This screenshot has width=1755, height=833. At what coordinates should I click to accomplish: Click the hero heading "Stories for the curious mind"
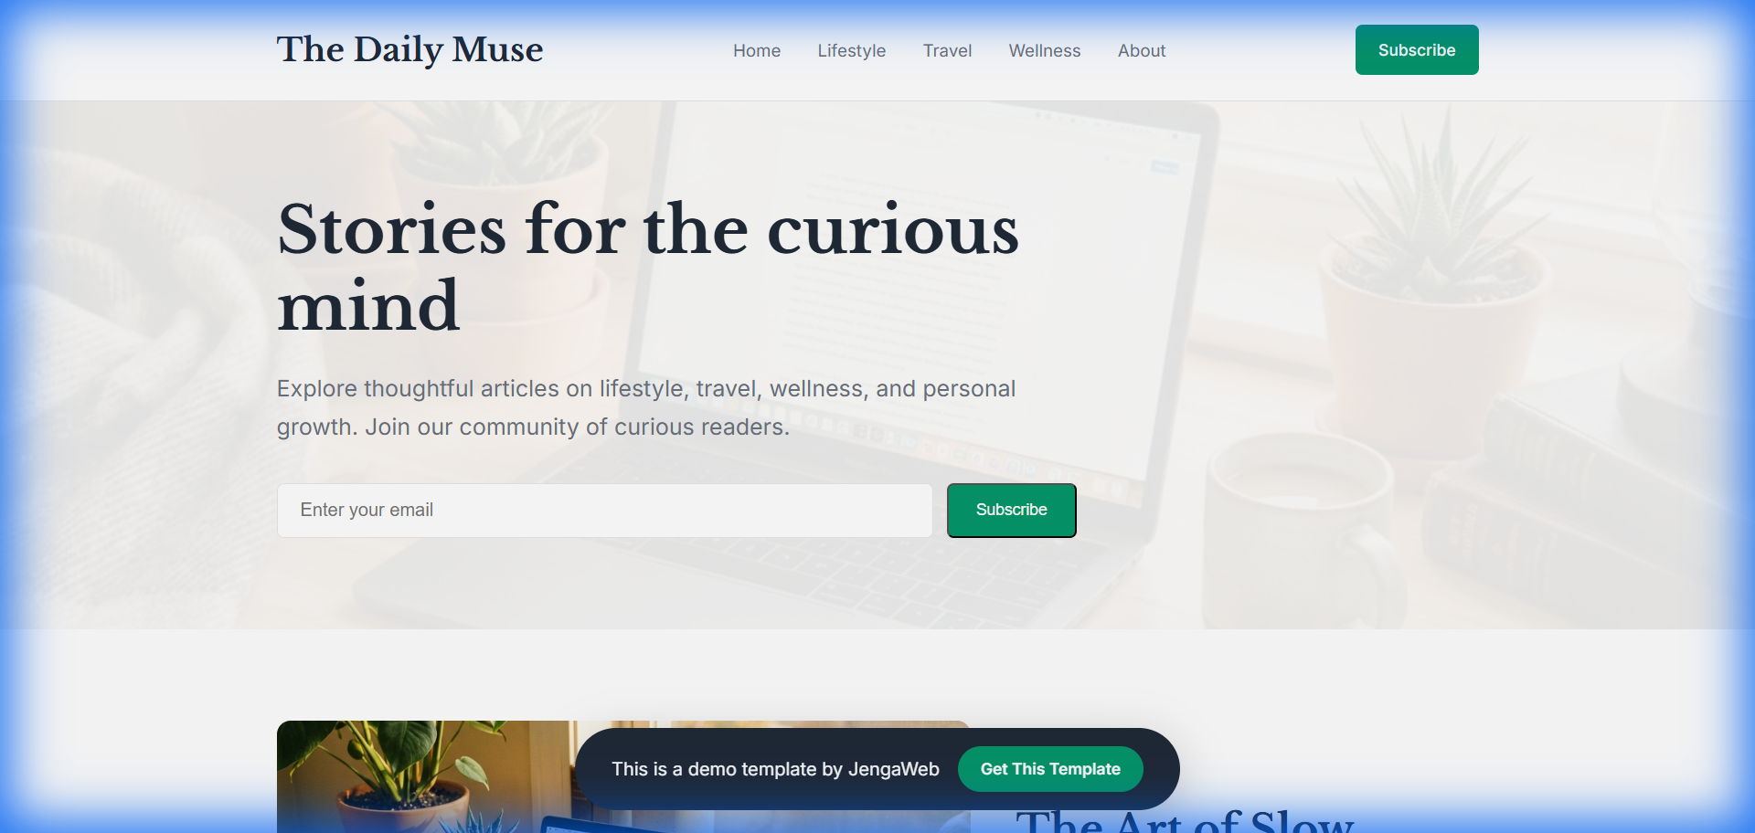point(648,265)
